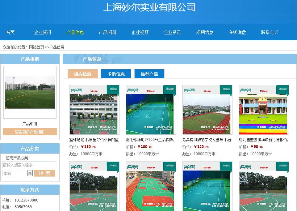
Task: Open the school artificial turf product image
Action: pos(207,109)
